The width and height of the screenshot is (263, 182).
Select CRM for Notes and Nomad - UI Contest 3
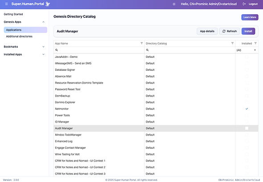click(156, 174)
